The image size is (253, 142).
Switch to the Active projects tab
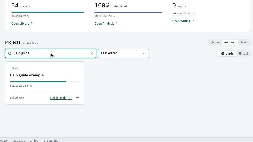[215, 42]
